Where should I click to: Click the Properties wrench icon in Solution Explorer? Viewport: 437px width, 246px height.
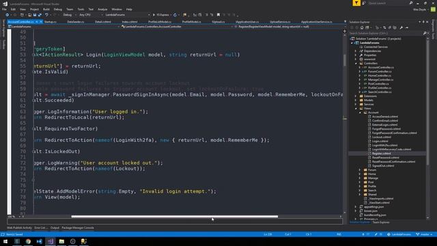point(401,27)
